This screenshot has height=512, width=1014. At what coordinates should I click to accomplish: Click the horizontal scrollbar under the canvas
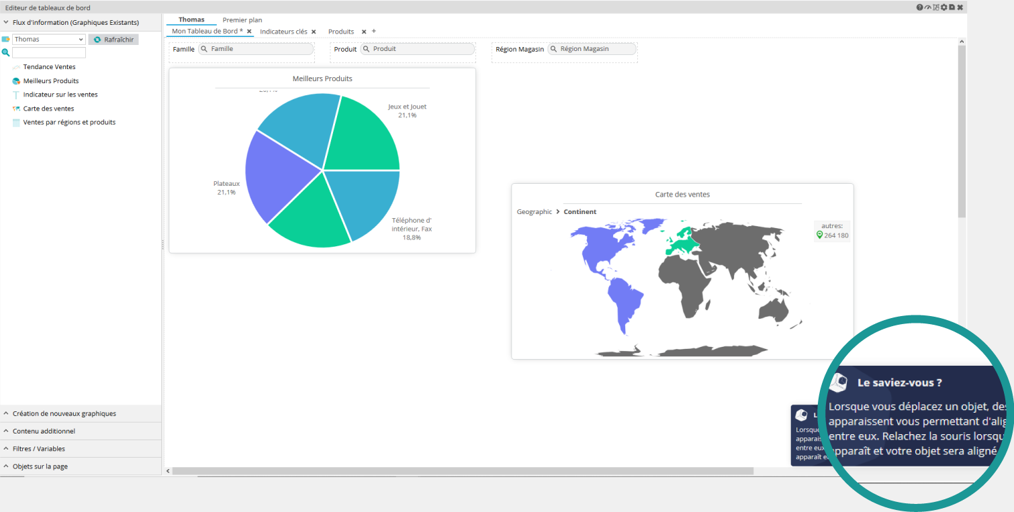click(x=463, y=471)
